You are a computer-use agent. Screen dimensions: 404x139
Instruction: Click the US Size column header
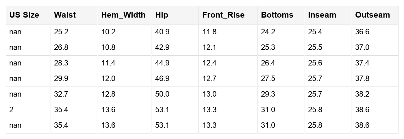click(28, 15)
